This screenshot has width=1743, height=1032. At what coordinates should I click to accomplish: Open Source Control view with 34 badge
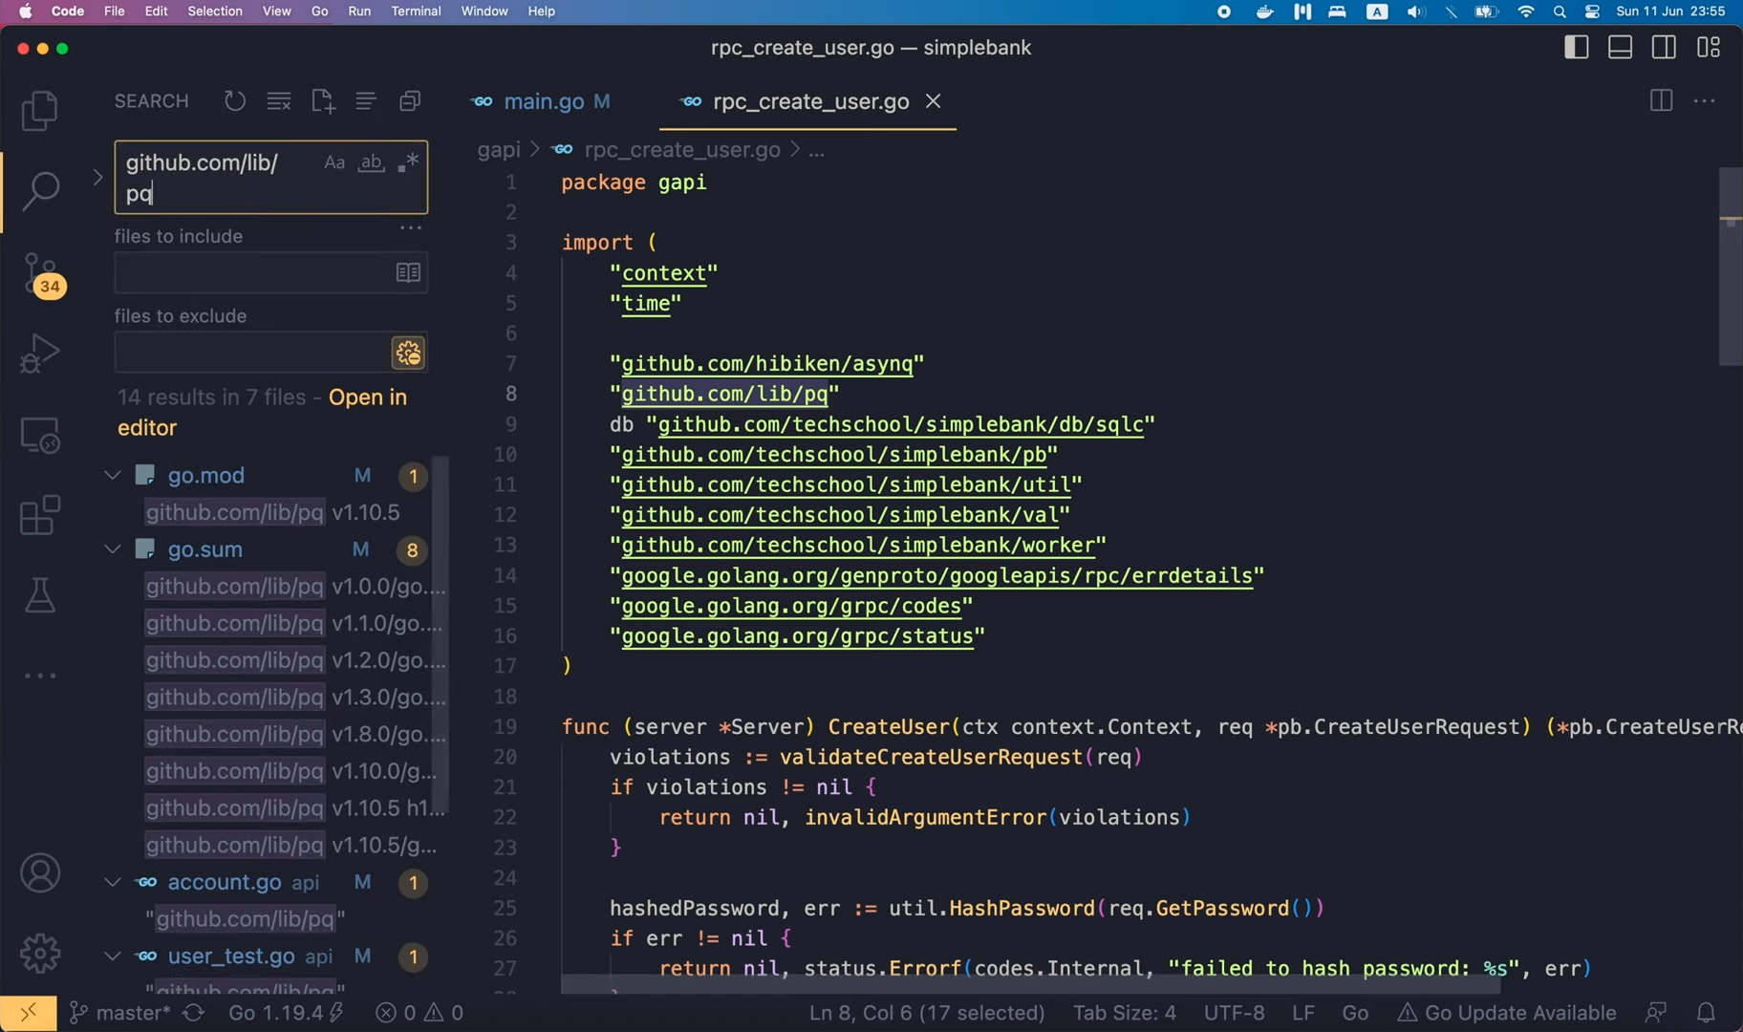[x=42, y=275]
